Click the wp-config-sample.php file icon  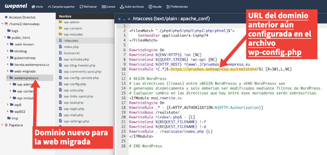(60, 78)
